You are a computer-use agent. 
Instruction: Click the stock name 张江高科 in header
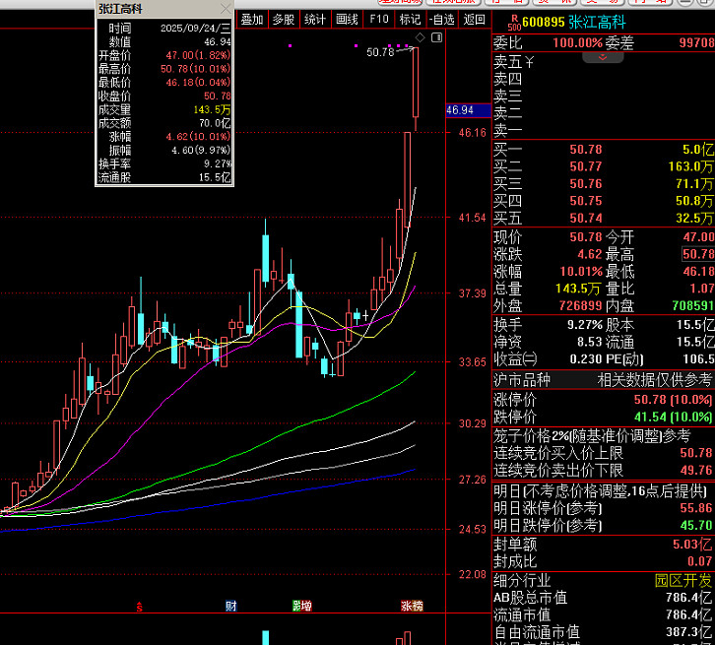[x=603, y=23]
